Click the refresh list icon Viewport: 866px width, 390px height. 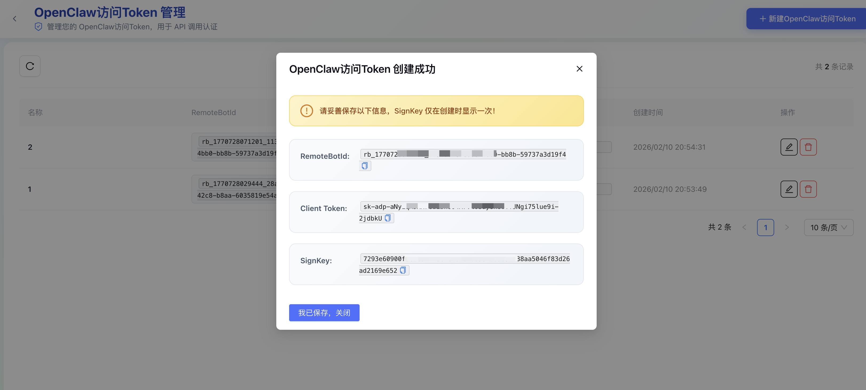(x=30, y=66)
